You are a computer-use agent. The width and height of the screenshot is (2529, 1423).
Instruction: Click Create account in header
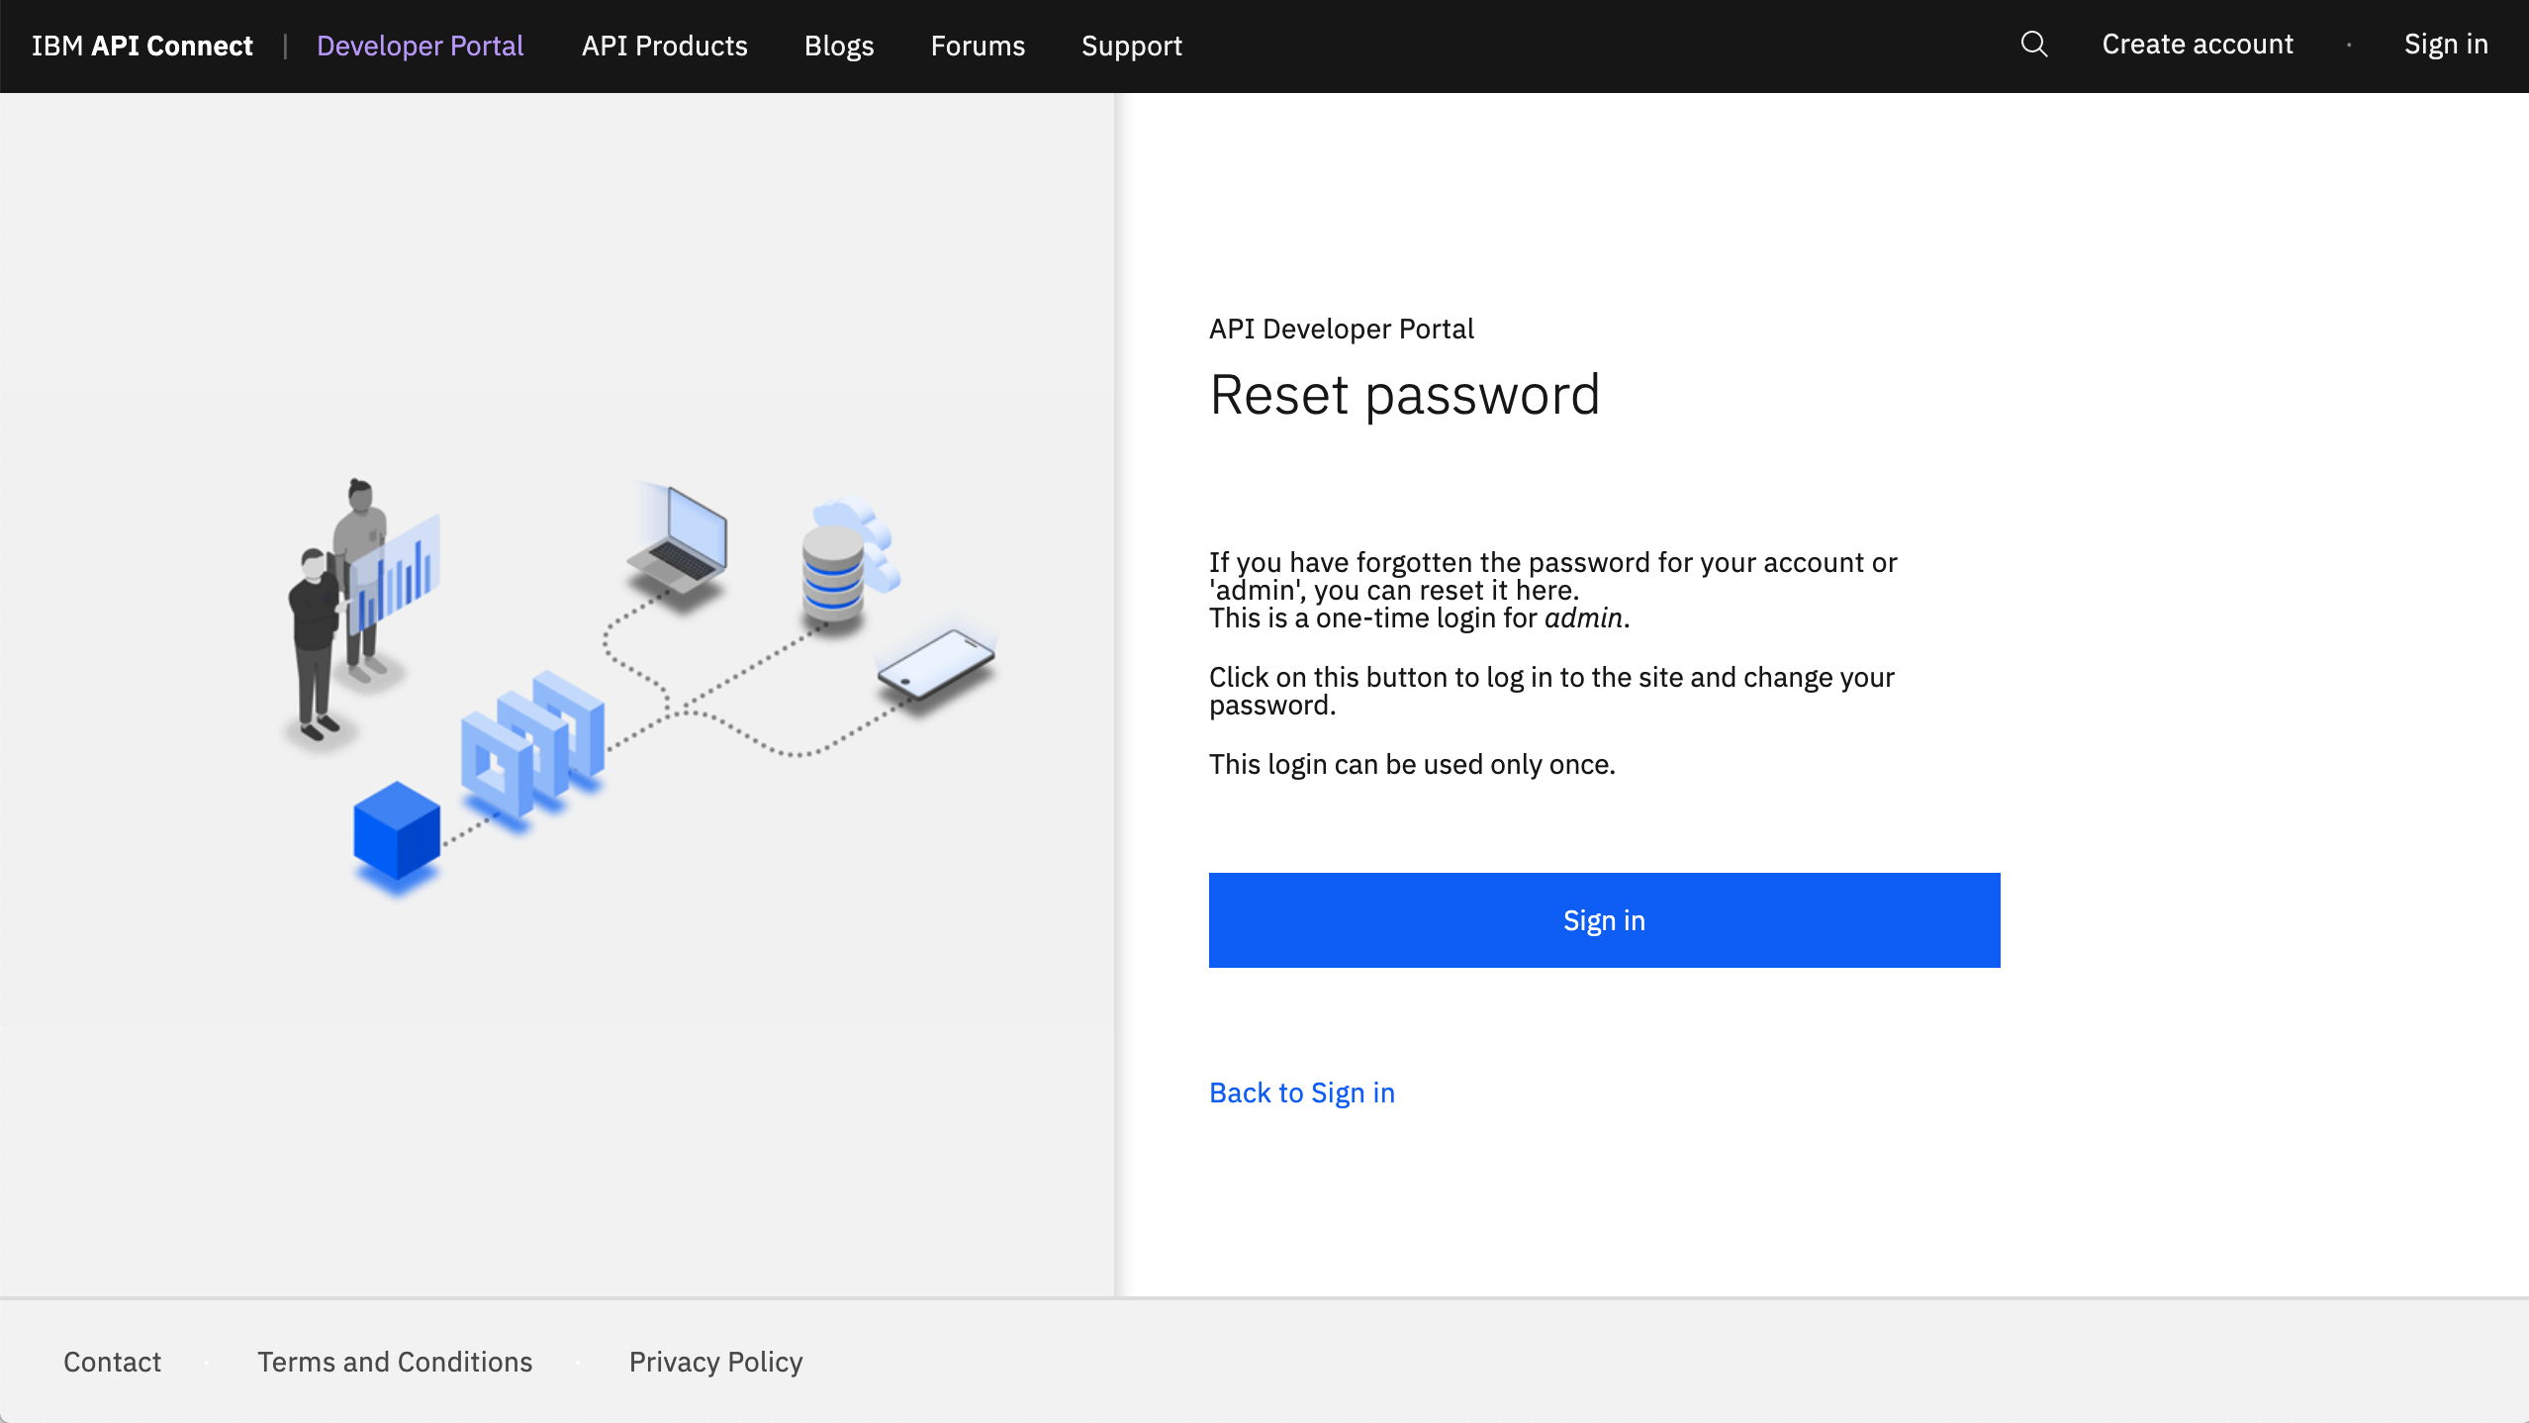[2197, 45]
